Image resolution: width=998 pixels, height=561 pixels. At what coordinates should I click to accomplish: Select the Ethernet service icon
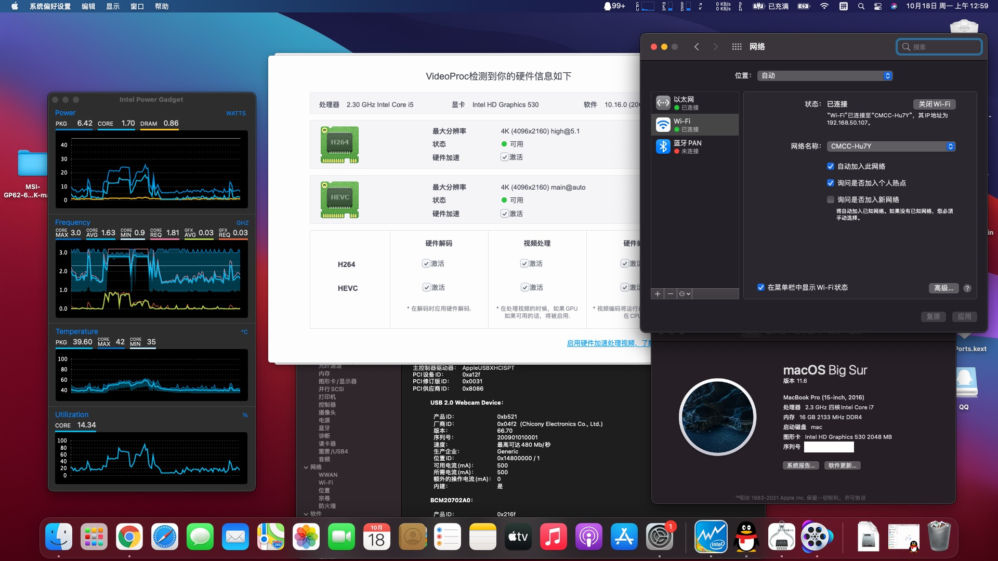(x=663, y=103)
